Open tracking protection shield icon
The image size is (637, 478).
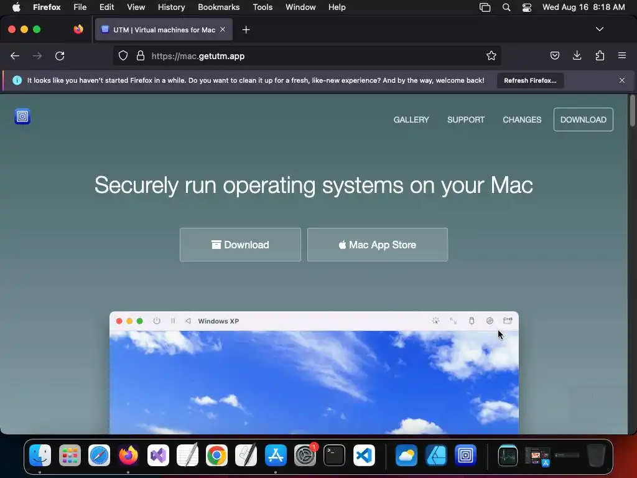pyautogui.click(x=123, y=56)
